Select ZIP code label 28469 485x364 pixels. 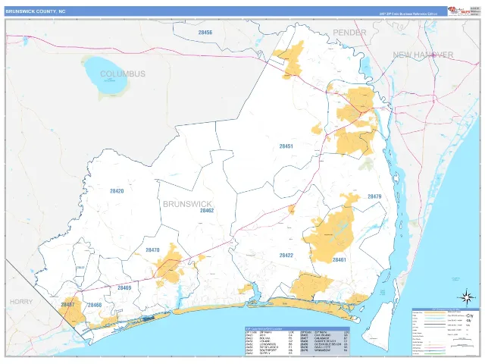pos(124,288)
